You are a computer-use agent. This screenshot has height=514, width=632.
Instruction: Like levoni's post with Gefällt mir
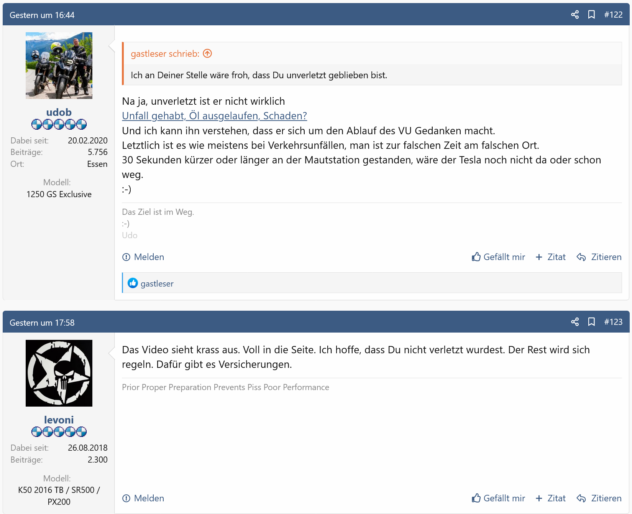498,498
